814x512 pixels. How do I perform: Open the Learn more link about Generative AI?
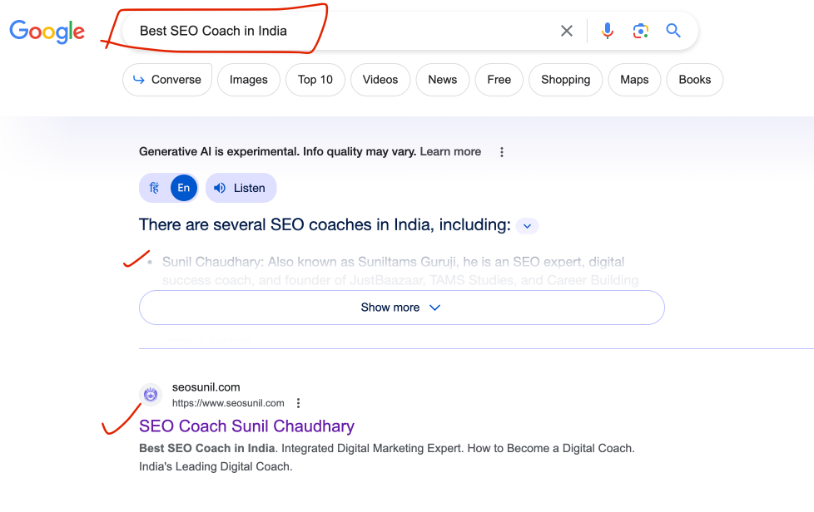(x=450, y=151)
